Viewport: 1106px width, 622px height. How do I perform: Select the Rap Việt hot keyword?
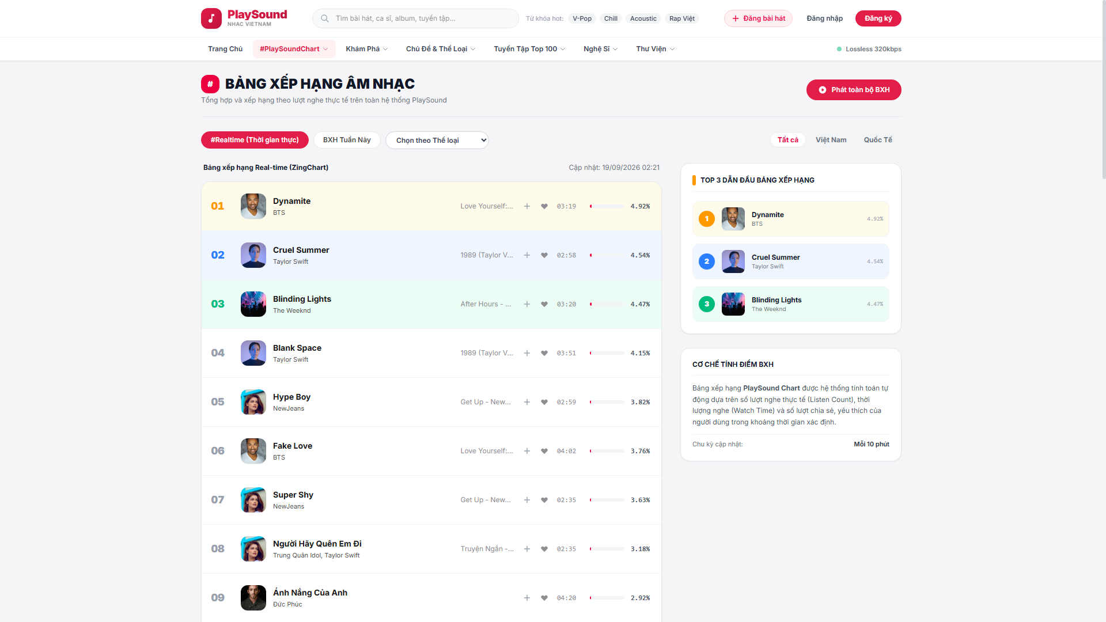[x=682, y=18]
